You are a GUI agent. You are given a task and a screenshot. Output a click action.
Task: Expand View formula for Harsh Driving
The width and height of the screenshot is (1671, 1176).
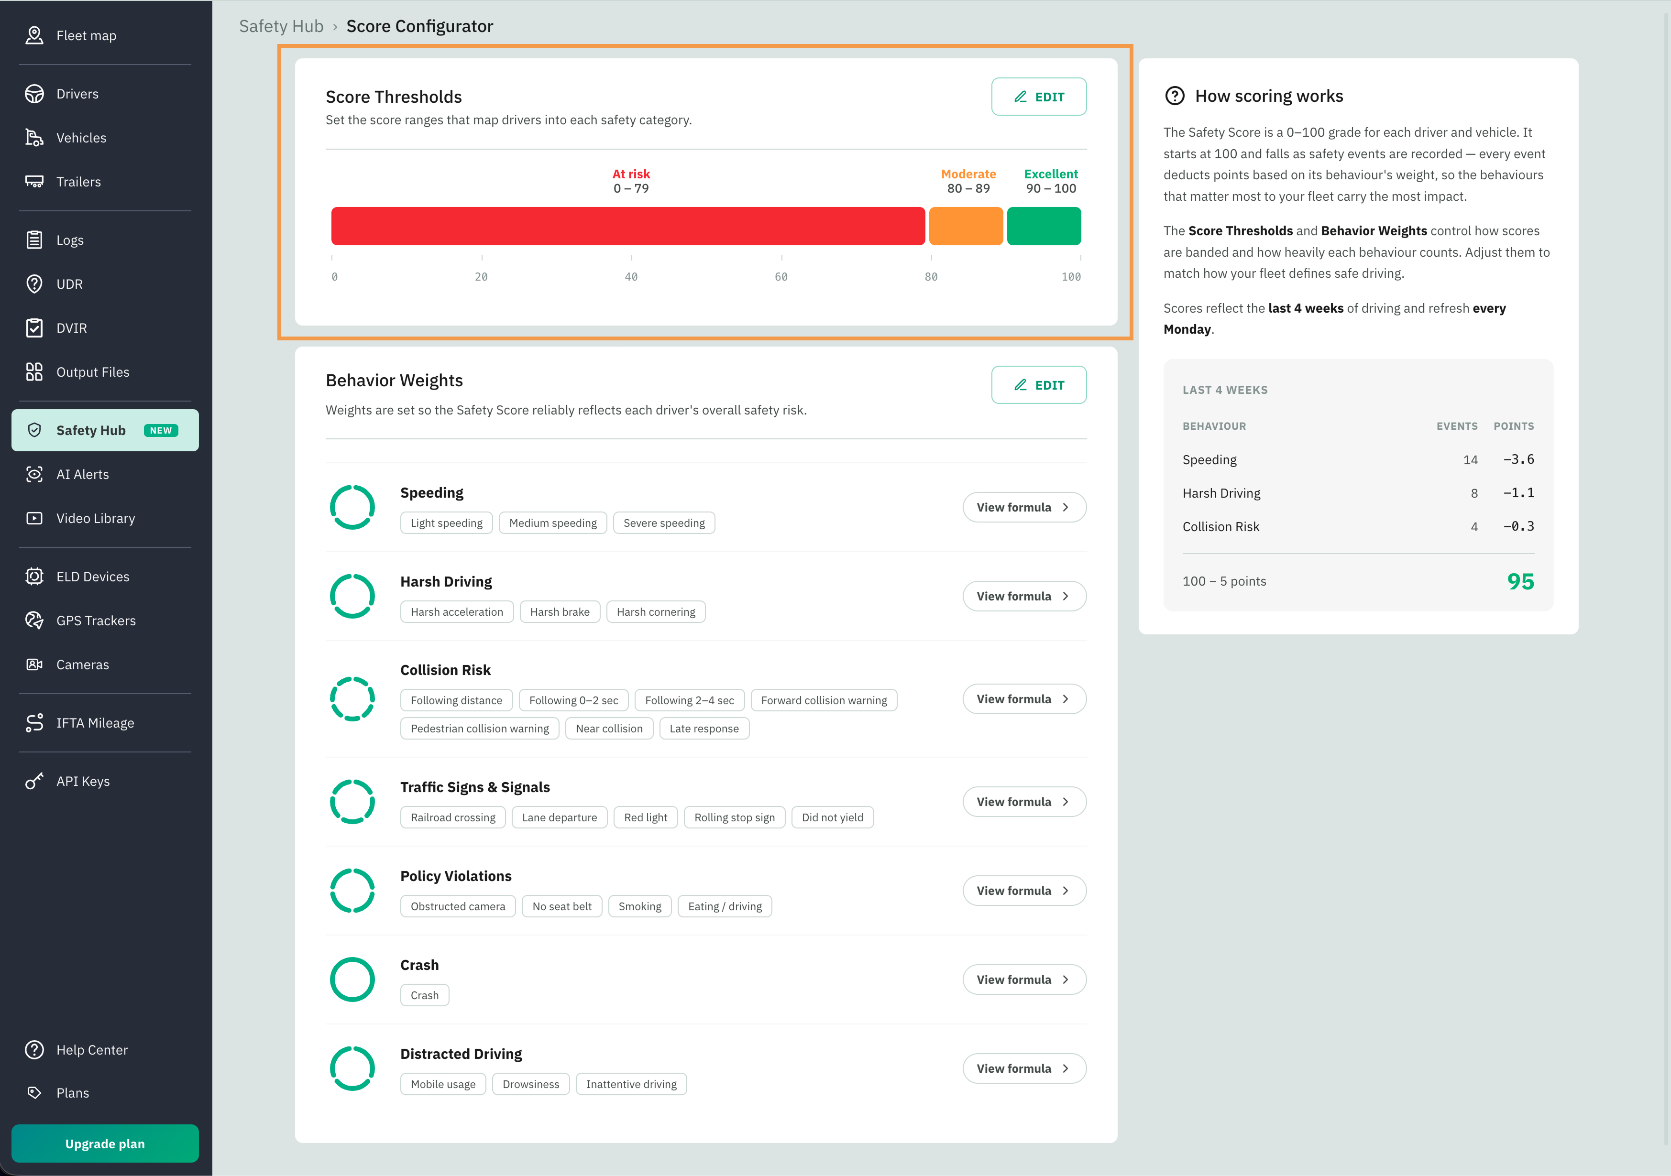1024,596
